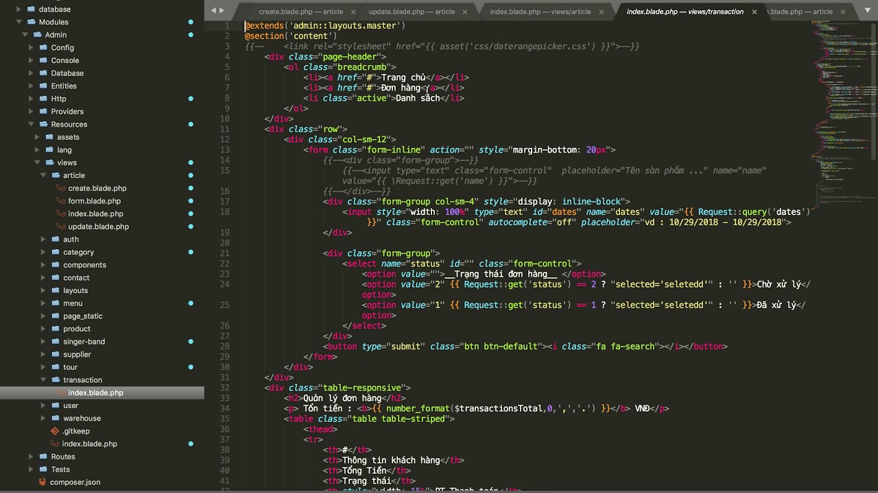
Task: Open selected index.blade.php under transaction
Action: click(x=95, y=393)
